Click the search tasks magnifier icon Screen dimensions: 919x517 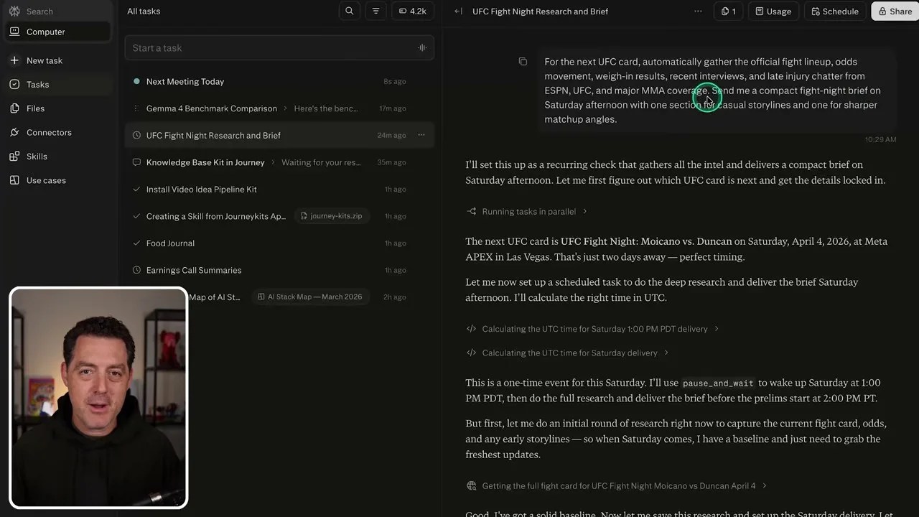click(349, 11)
